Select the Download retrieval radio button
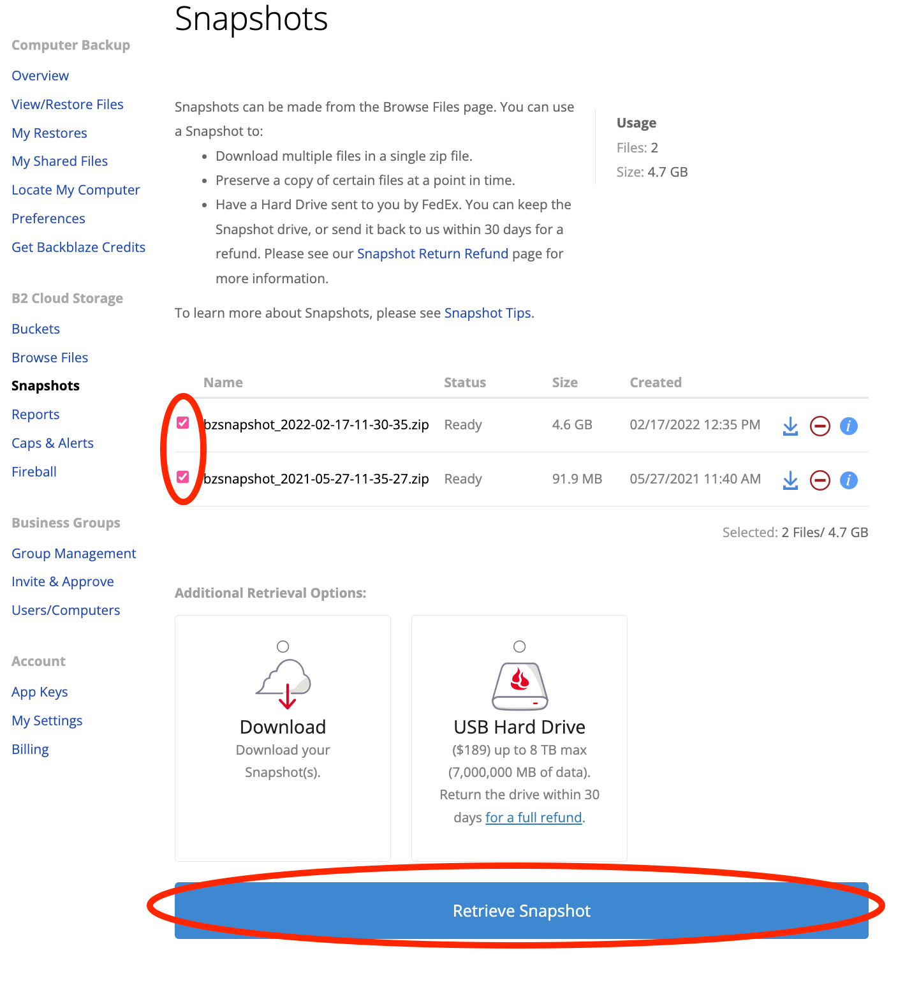The width and height of the screenshot is (905, 983). tap(283, 647)
